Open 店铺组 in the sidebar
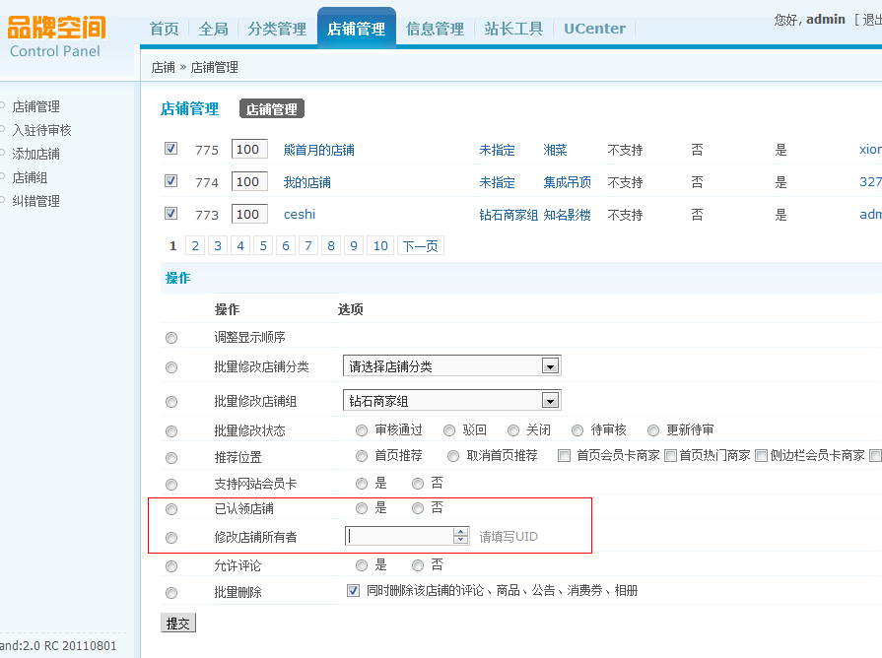The image size is (882, 658). pyautogui.click(x=30, y=177)
